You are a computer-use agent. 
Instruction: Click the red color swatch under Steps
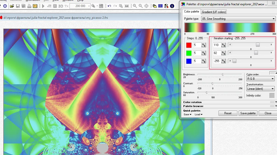click(189, 45)
